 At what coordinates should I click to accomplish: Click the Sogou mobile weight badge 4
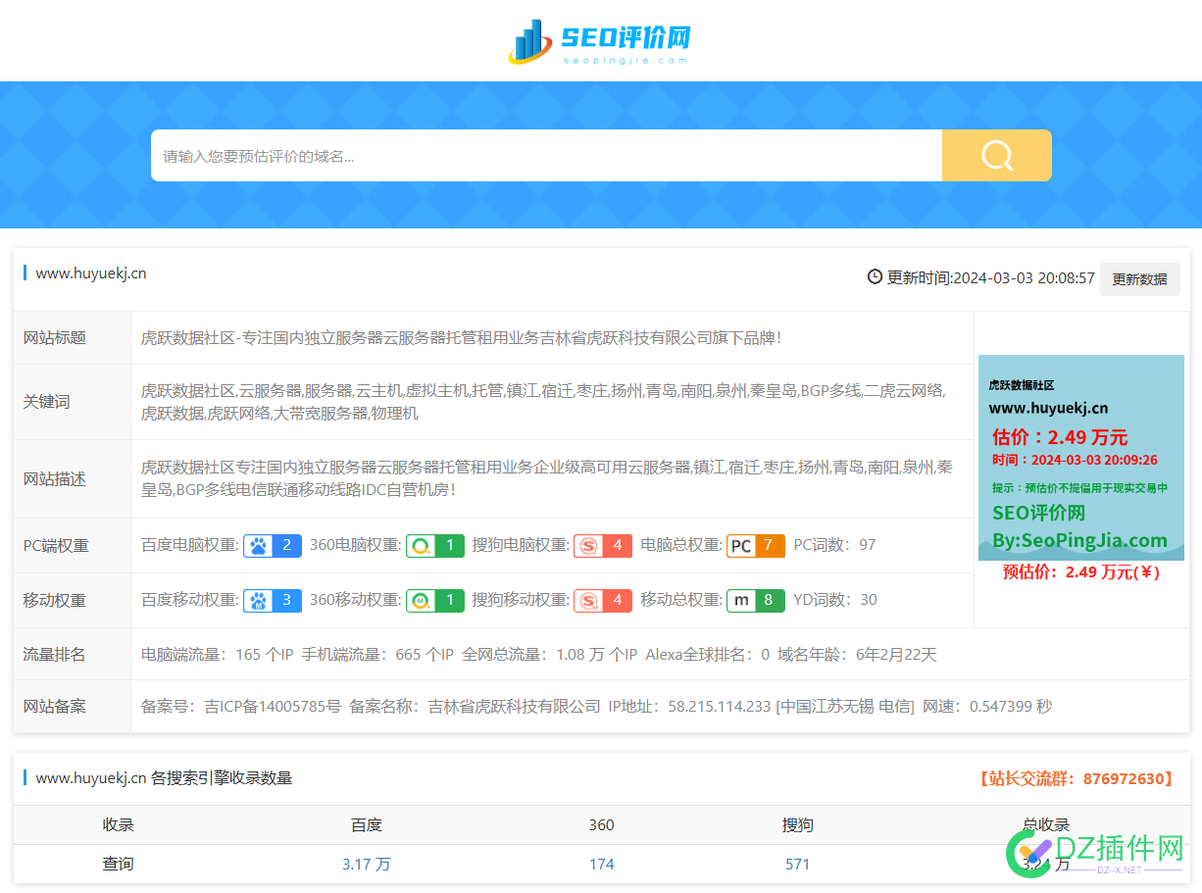click(603, 600)
